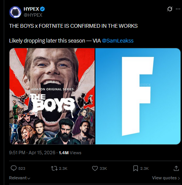Click the reply speech bubble icon
This screenshot has width=182, height=185.
tap(14, 168)
